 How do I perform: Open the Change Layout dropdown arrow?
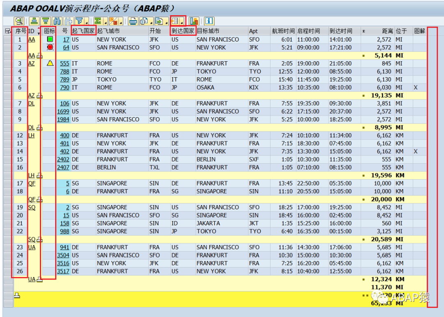click(182, 22)
